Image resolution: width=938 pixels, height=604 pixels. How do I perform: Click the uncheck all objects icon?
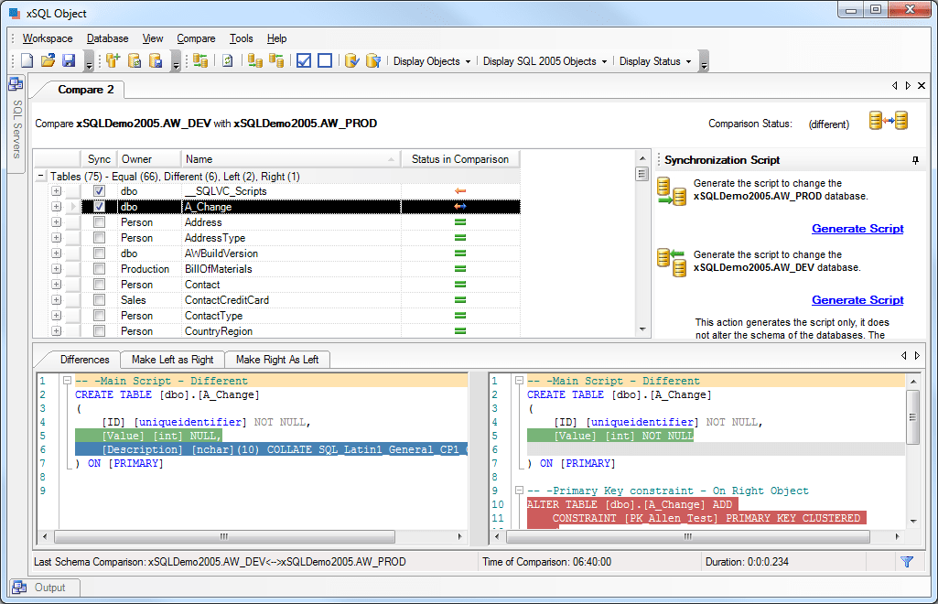click(325, 60)
